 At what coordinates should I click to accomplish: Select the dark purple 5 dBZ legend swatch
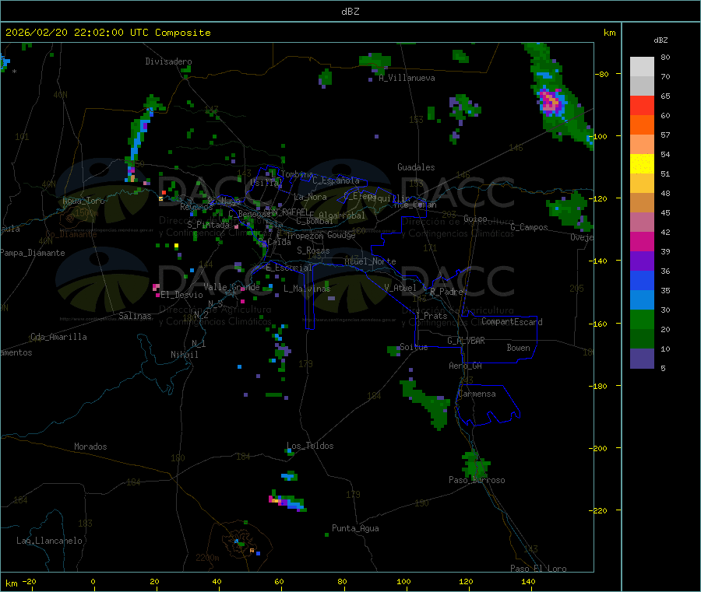pyautogui.click(x=642, y=358)
